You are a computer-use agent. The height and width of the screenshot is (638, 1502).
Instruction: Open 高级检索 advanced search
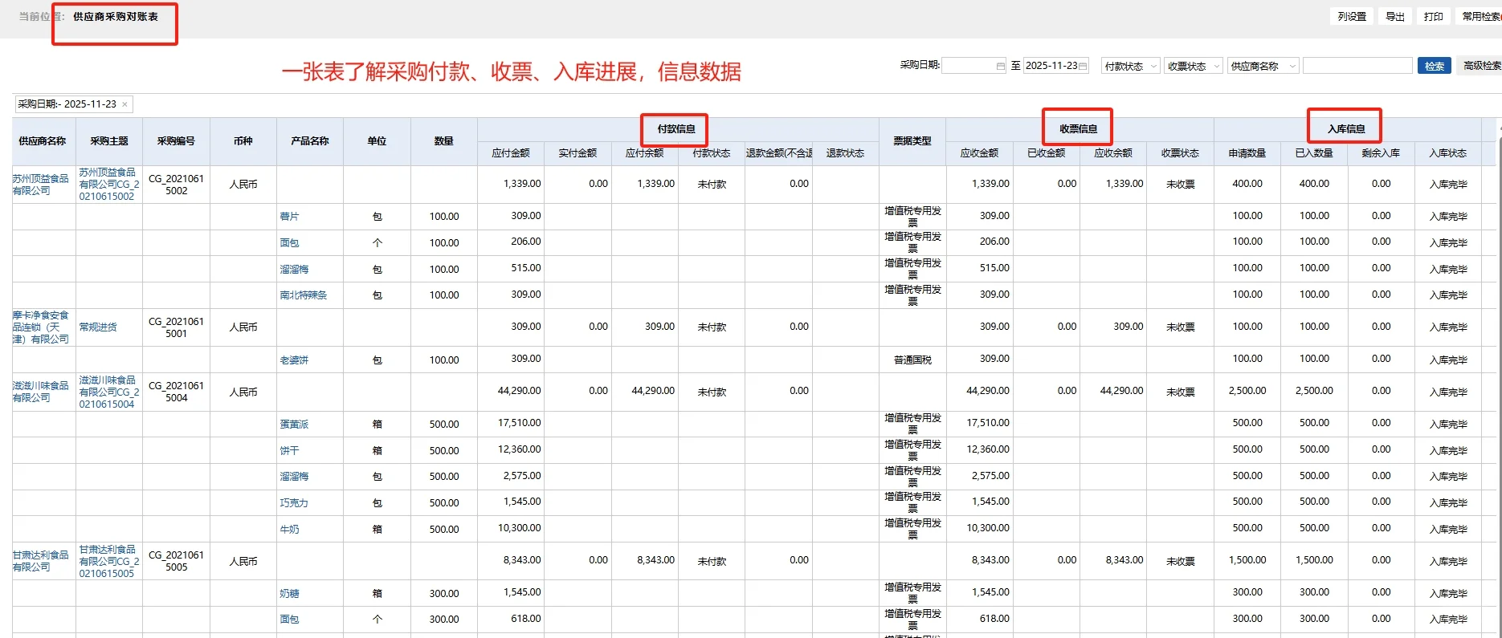pos(1481,66)
